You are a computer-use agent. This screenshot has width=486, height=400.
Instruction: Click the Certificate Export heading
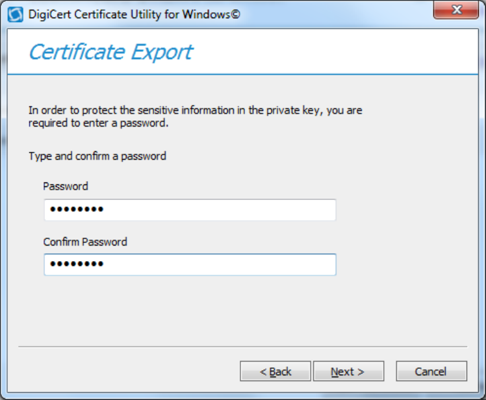(110, 52)
